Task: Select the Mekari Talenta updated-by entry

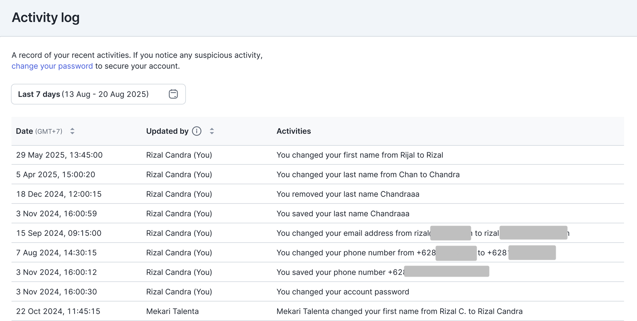Action: click(x=172, y=311)
